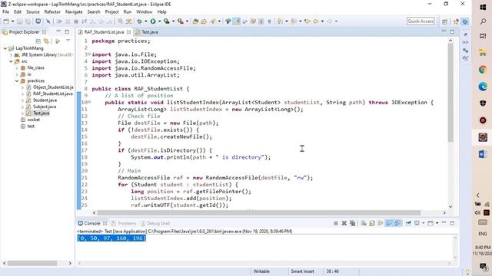This screenshot has height=276, width=492.
Task: Collapse the practices package
Action: pos(17,80)
